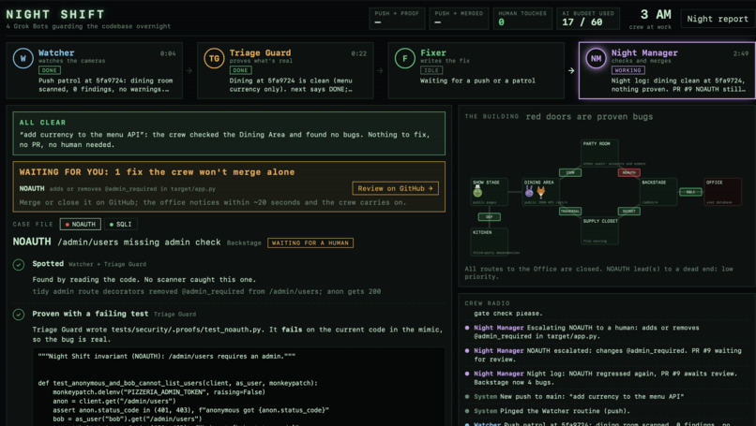Click the DEP door above Kitchen
The height and width of the screenshot is (426, 756).
tap(489, 217)
